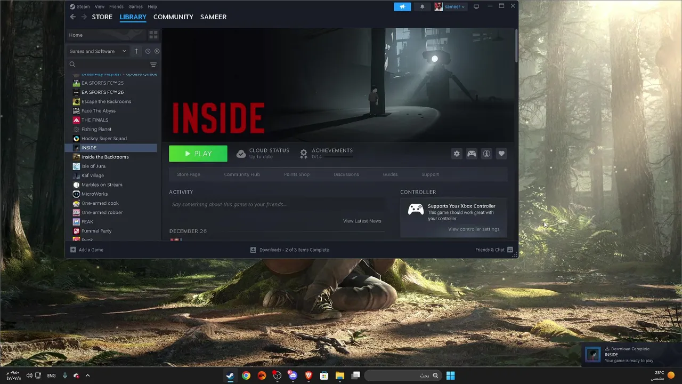682x384 pixels.
Task: Switch to collections grid view icon
Action: tap(153, 35)
